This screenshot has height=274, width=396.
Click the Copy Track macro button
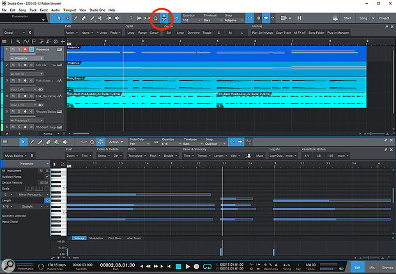(284, 32)
